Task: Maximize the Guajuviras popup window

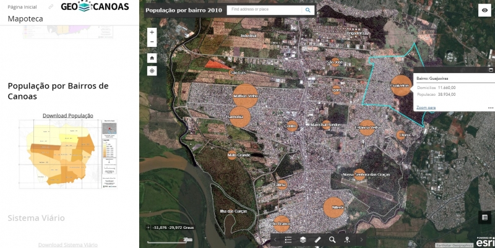Action: coord(490,70)
